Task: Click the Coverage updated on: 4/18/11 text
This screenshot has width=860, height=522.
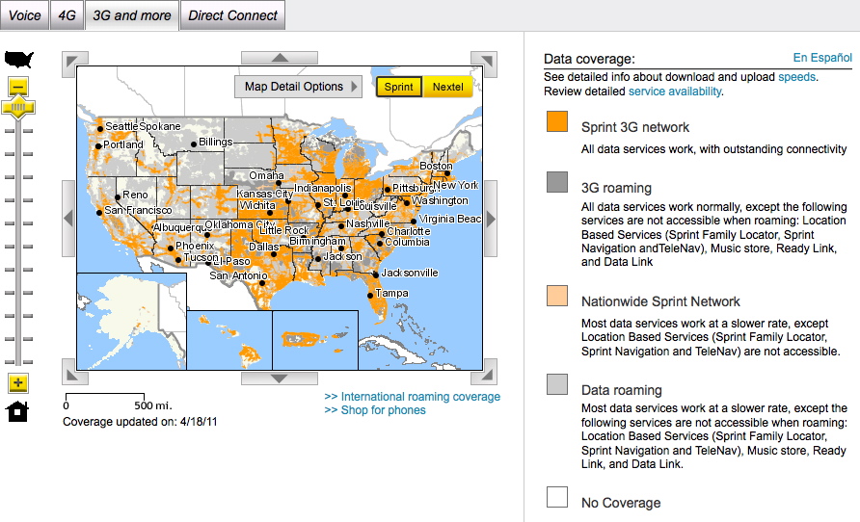Action: (140, 422)
